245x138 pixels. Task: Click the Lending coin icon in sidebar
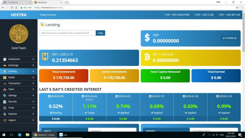tap(5, 71)
